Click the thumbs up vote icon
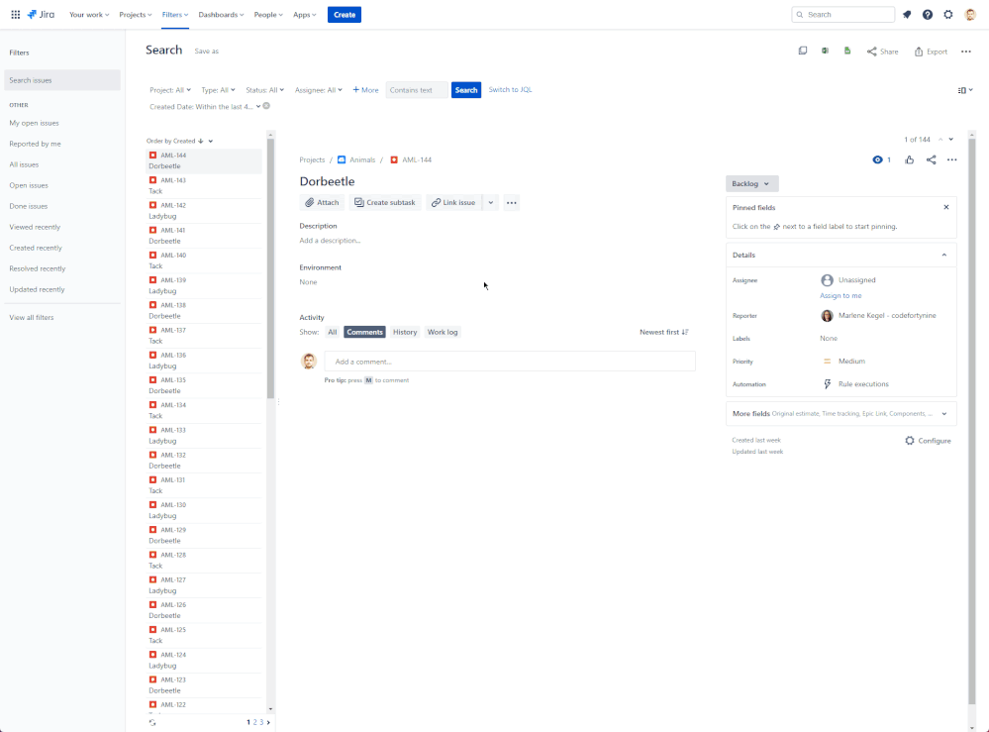Image resolution: width=989 pixels, height=732 pixels. coord(909,159)
